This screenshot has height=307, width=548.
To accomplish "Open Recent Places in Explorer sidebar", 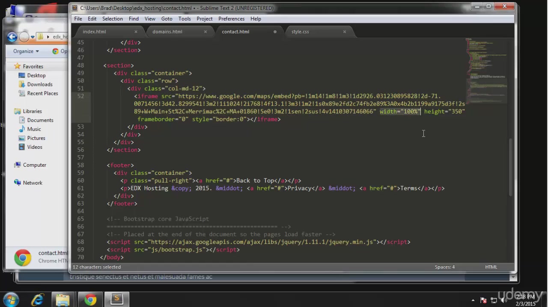I will coord(42,93).
